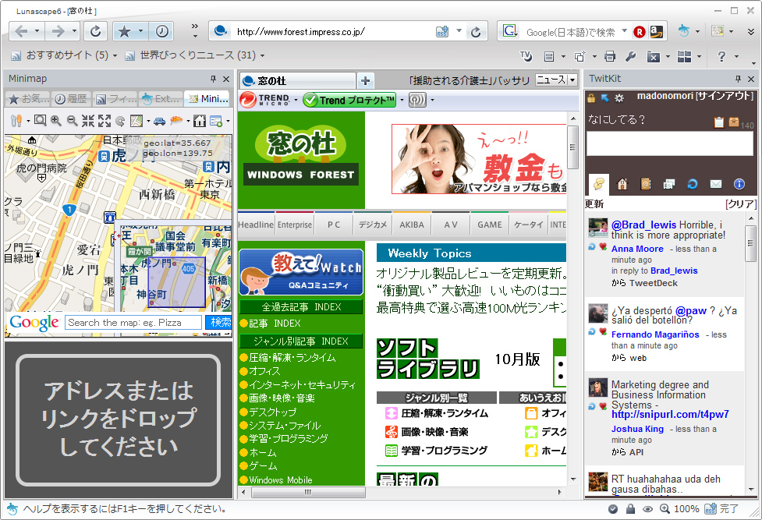762x520 pixels.
Task: Click the TV moon toolbar icon
Action: click(x=526, y=56)
